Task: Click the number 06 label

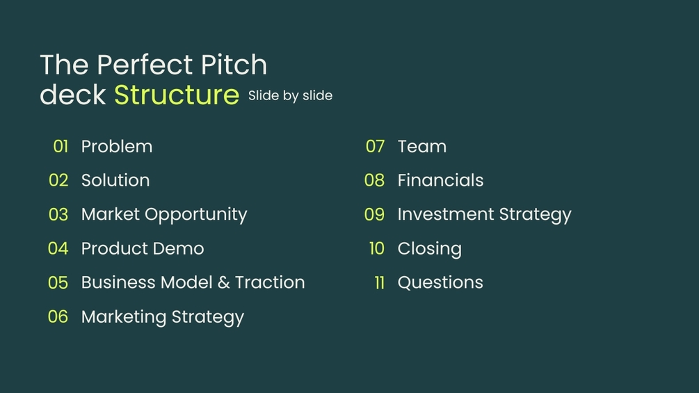Action: pos(58,316)
